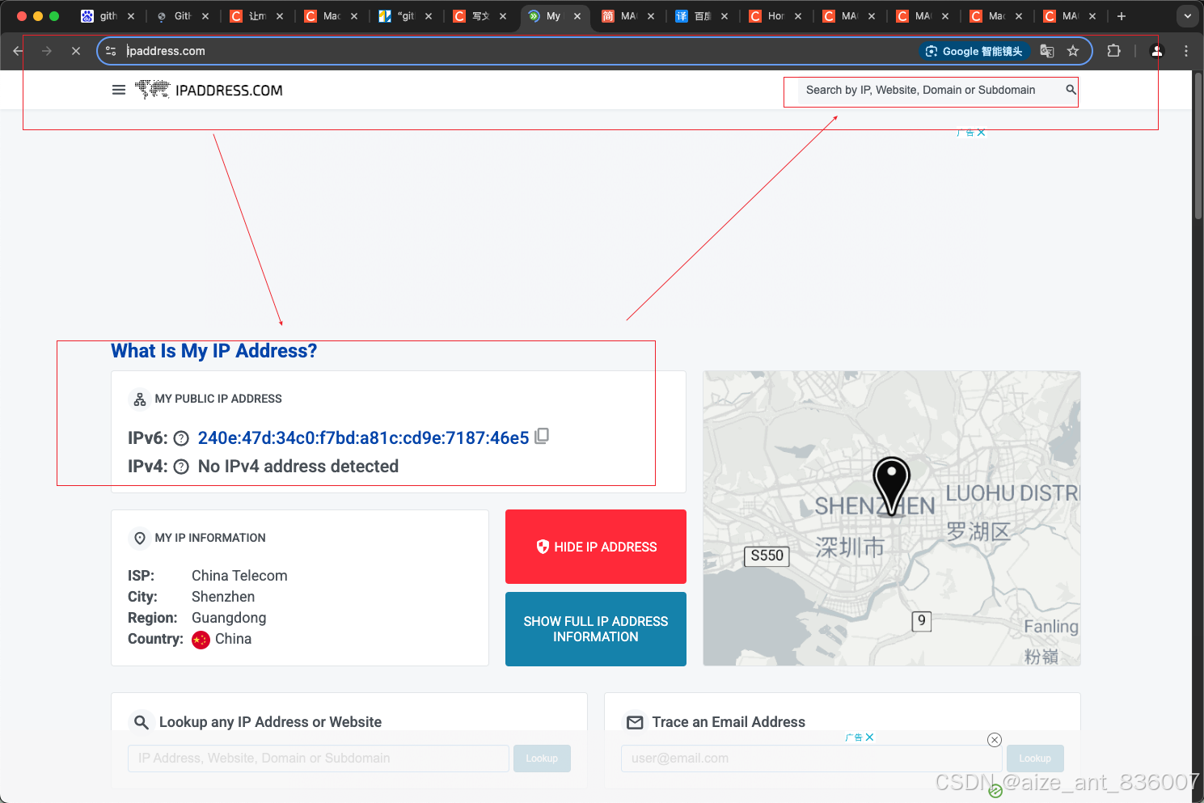Click the browser forward arrow
The width and height of the screenshot is (1204, 803).
point(47,51)
